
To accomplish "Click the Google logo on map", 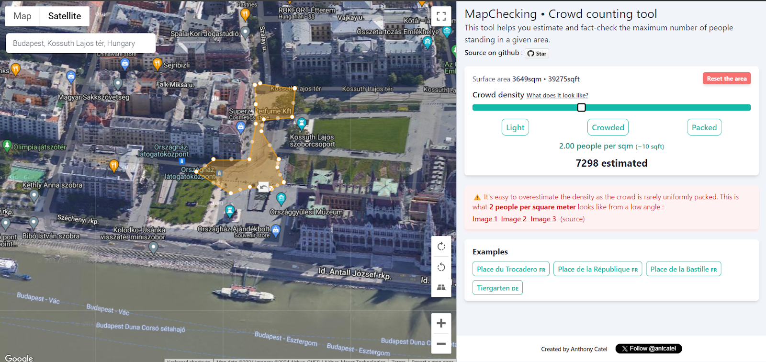I will point(19,358).
